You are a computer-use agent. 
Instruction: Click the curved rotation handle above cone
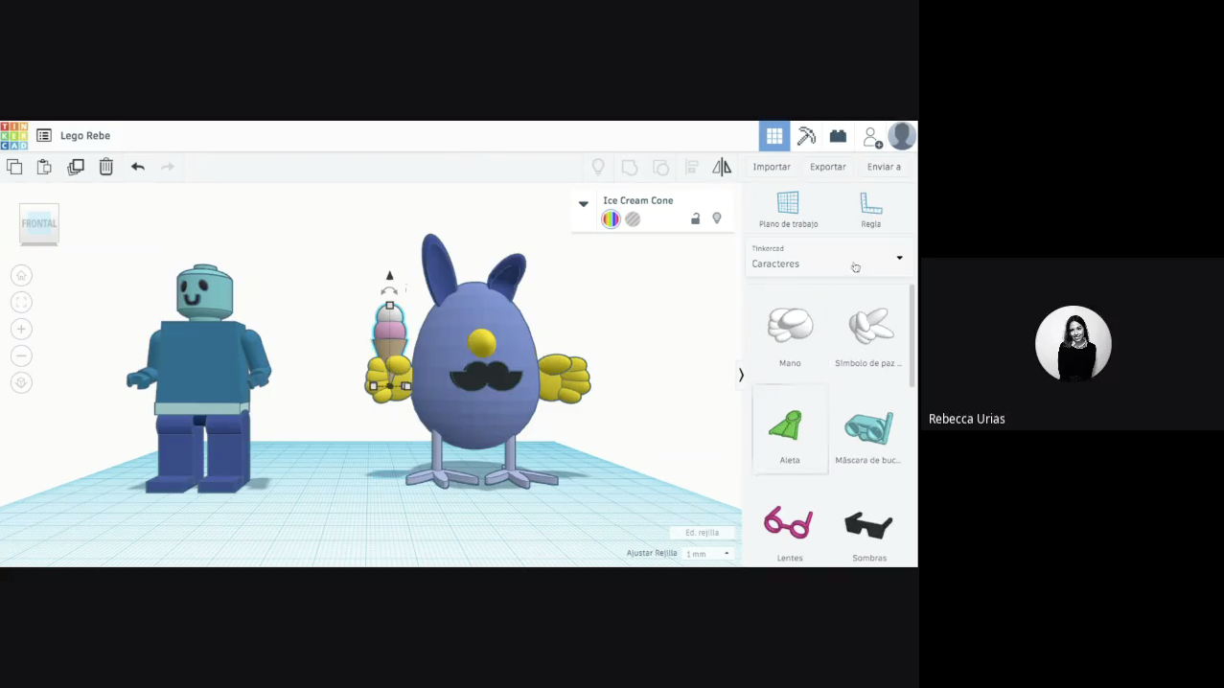389,290
